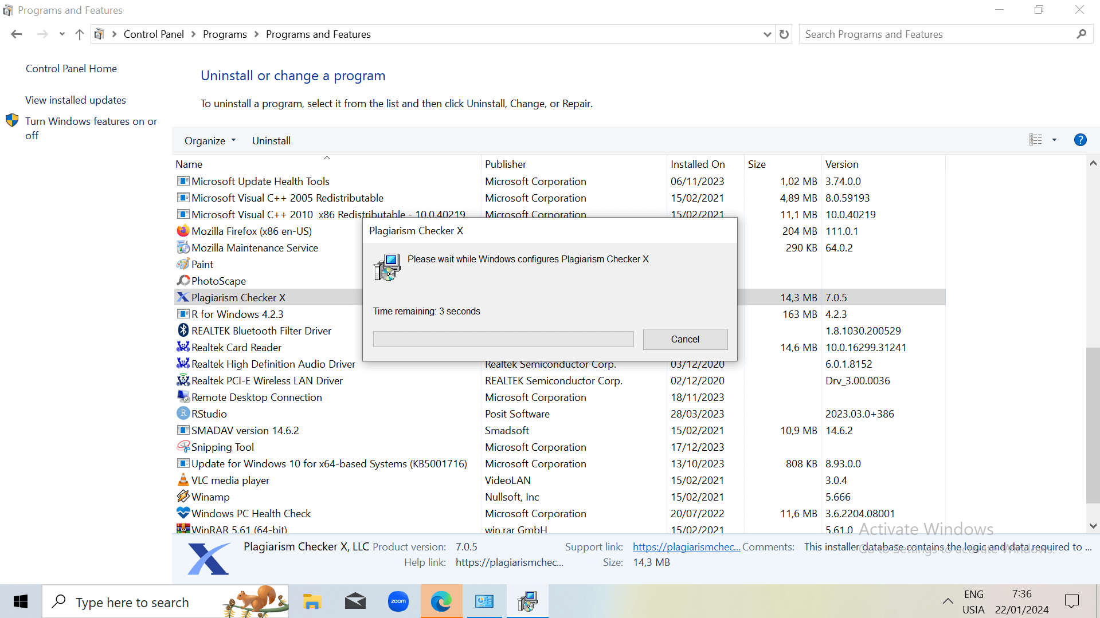Sort list by Size column header
Viewport: 1100px width, 618px height.
(x=783, y=164)
